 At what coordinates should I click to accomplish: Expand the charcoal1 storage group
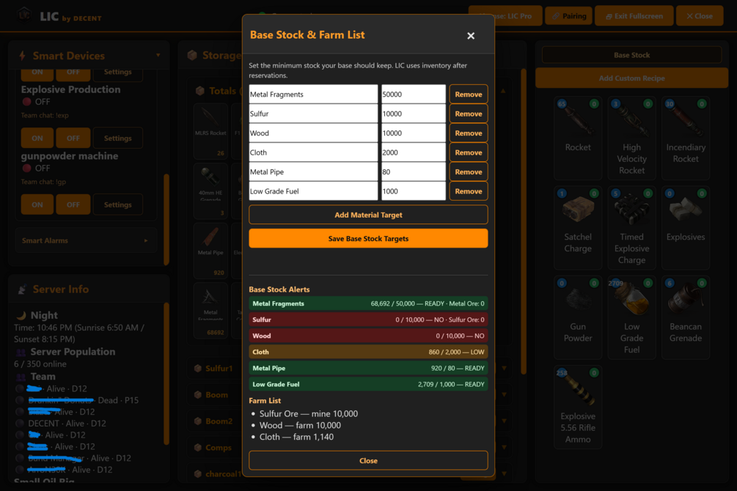pos(505,473)
